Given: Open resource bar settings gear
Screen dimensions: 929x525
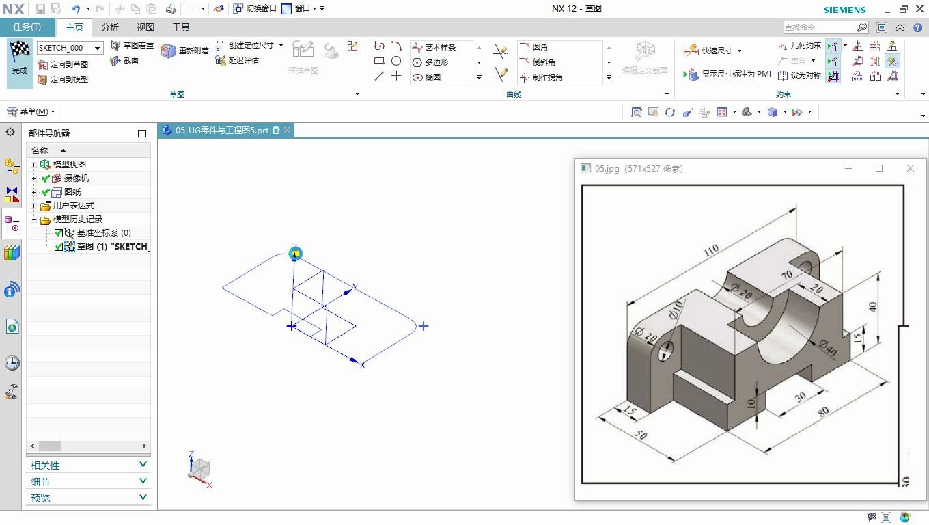Looking at the screenshot, I should (10, 132).
